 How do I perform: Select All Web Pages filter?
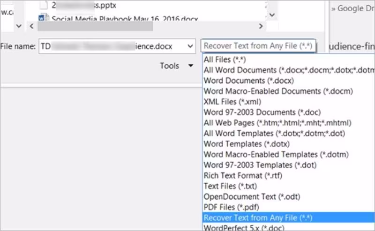click(288, 123)
